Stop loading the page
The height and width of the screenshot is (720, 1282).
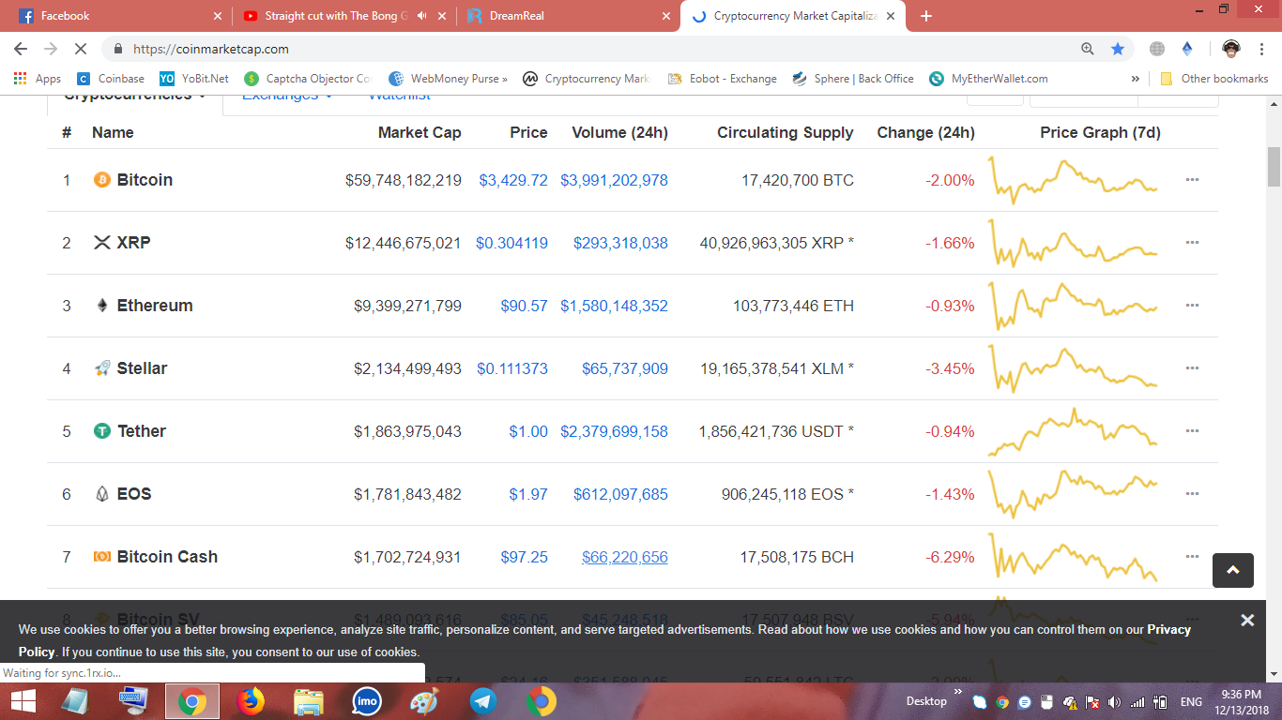(81, 49)
